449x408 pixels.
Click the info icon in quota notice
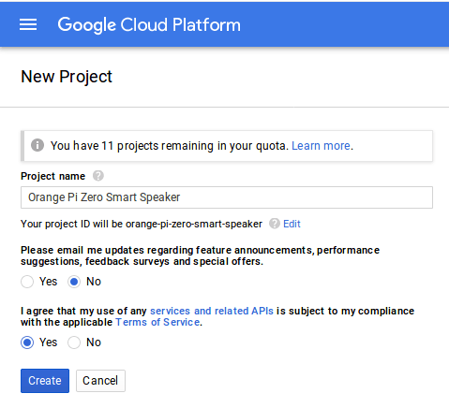[x=37, y=145]
